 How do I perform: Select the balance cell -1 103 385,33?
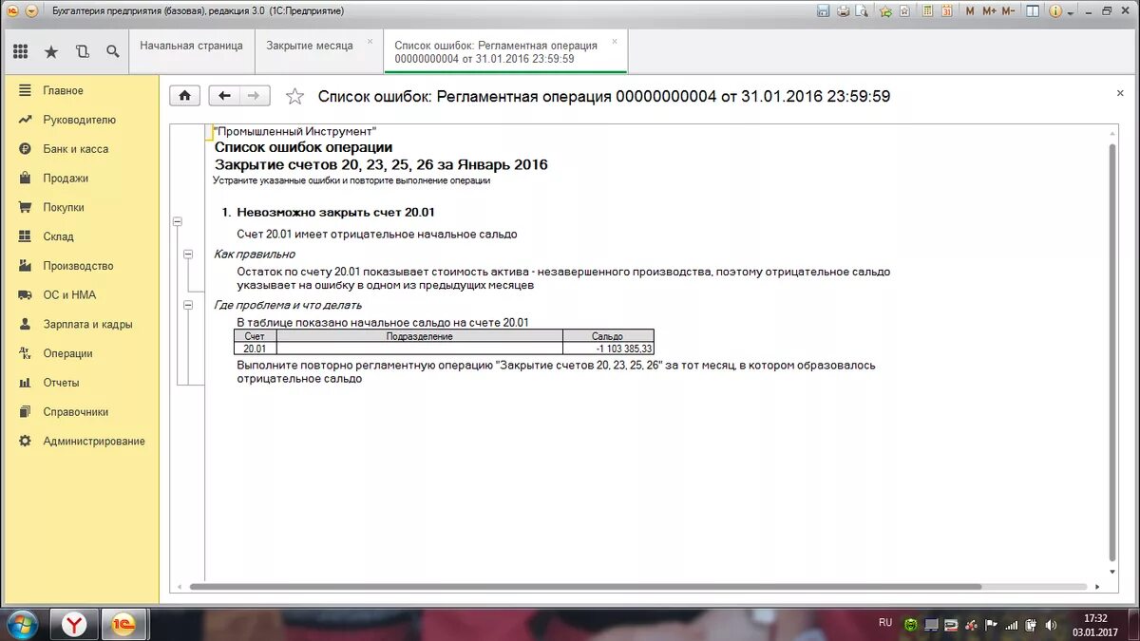click(608, 349)
